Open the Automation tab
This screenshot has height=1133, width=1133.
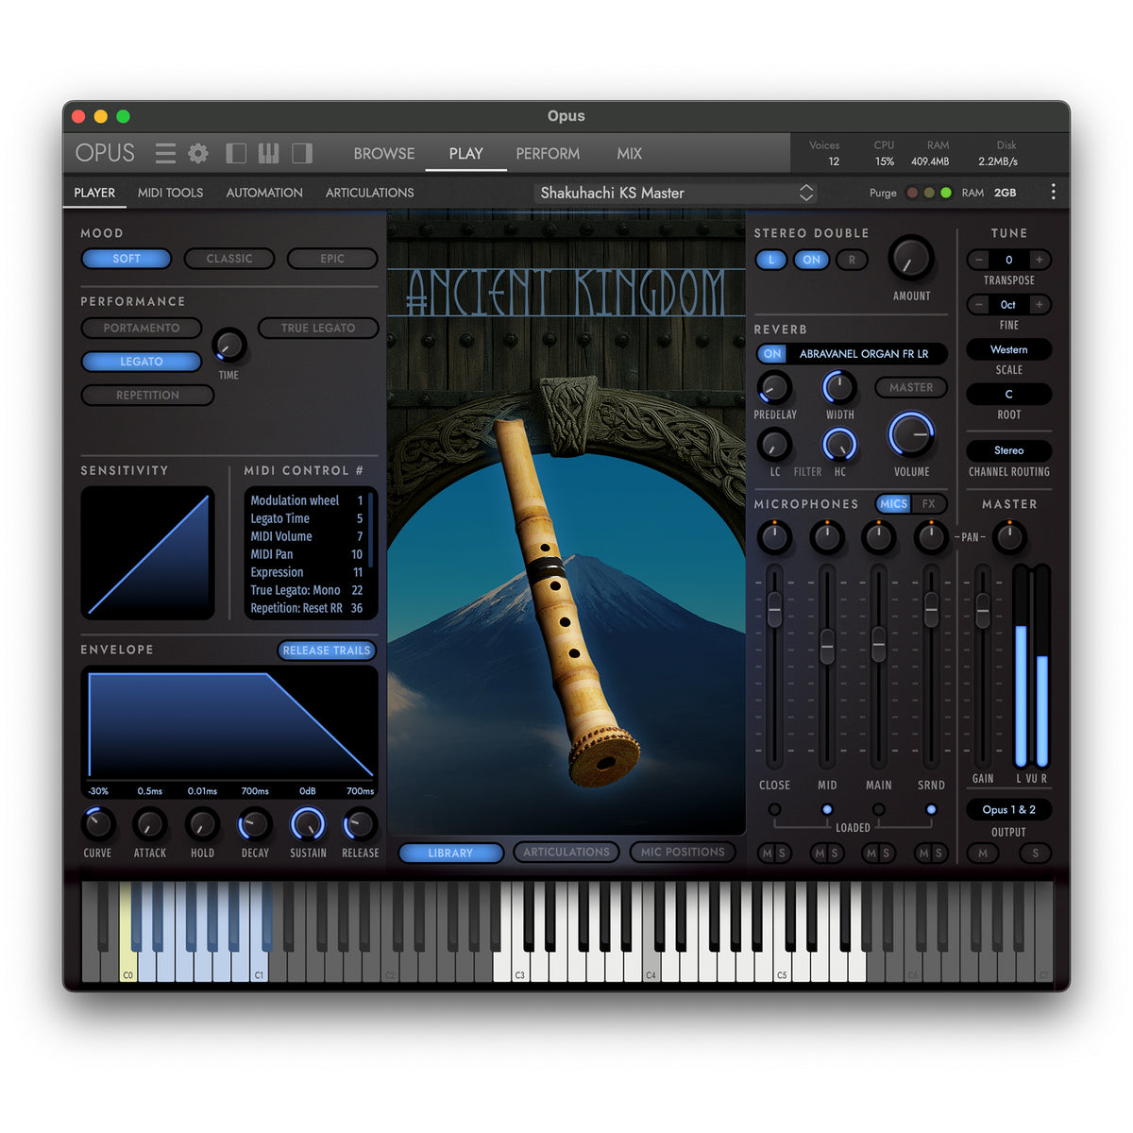264,193
